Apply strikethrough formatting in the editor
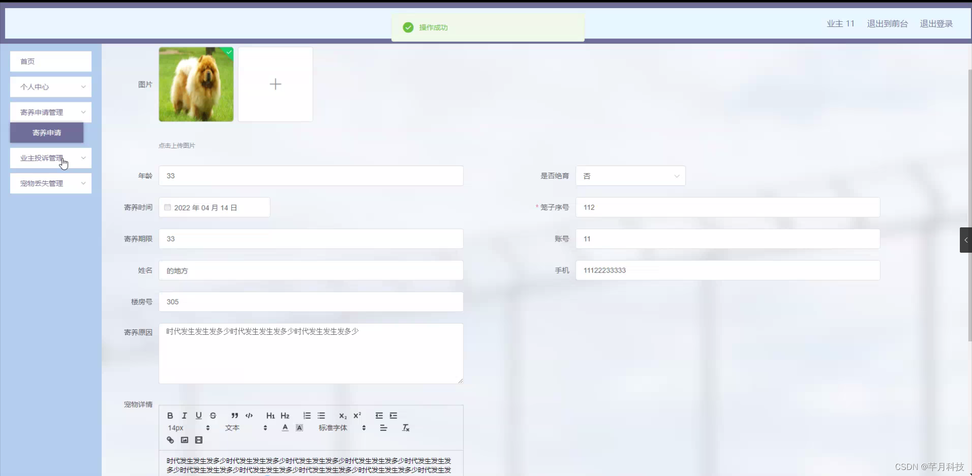The image size is (972, 476). click(213, 415)
